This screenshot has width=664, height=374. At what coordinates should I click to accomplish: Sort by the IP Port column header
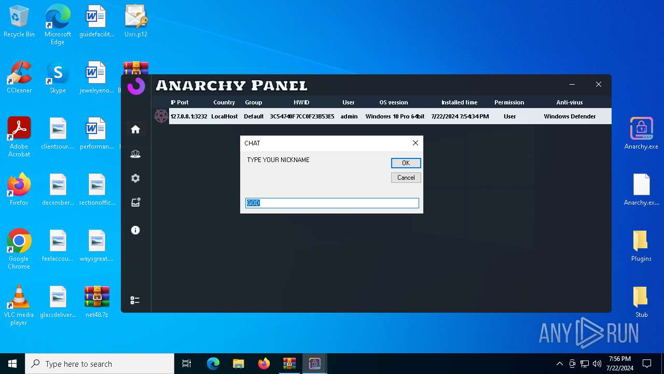point(179,102)
